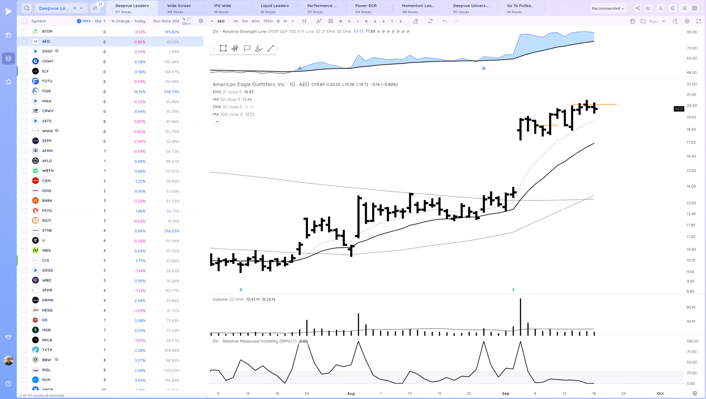Toggle fullscreen chart mode
This screenshot has height=399, width=706.
[x=699, y=21]
